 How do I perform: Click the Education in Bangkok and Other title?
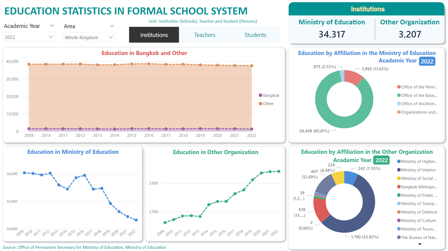click(x=144, y=53)
